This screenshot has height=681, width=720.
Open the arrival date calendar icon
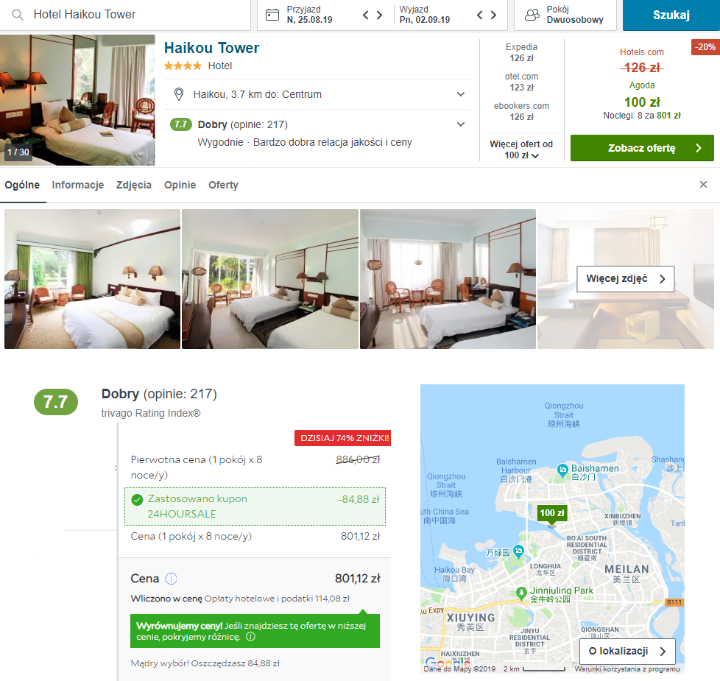click(x=272, y=15)
